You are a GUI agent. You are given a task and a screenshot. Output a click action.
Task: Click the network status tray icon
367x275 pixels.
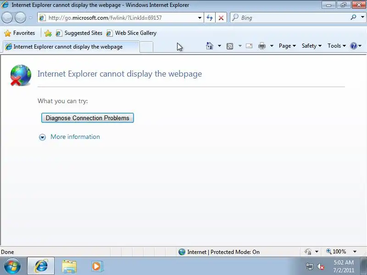point(309,266)
